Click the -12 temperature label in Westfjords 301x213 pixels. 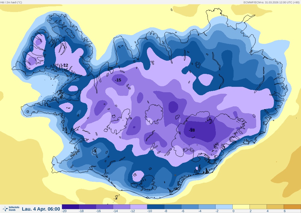[65, 65]
